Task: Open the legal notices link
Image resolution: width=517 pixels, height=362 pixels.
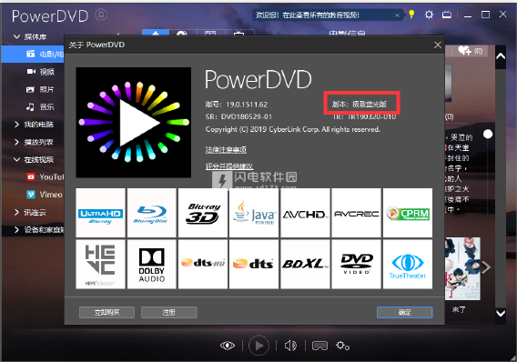Action: coord(226,150)
